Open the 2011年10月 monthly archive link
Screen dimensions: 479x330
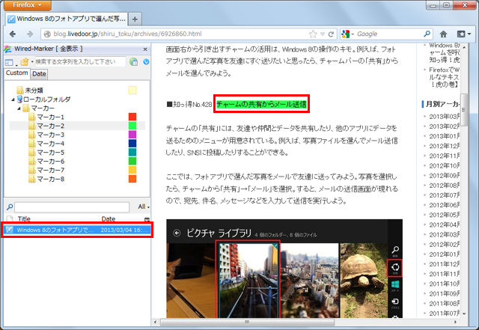(444, 284)
